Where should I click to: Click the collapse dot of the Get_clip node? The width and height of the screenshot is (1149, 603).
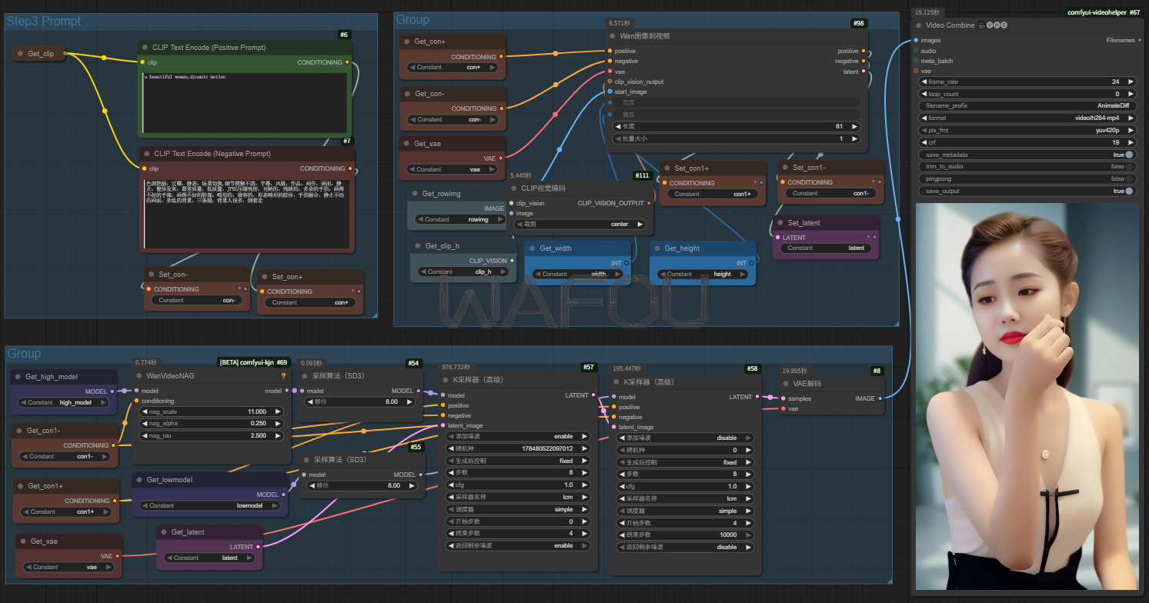point(20,54)
